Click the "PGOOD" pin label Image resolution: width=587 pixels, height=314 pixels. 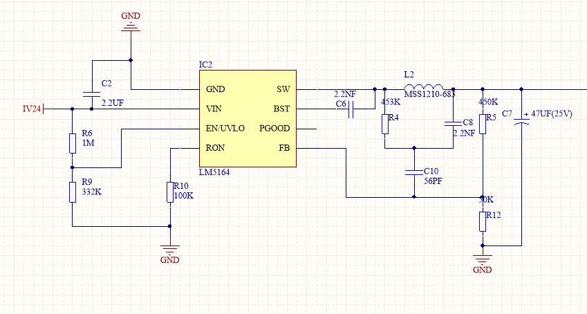pos(274,128)
